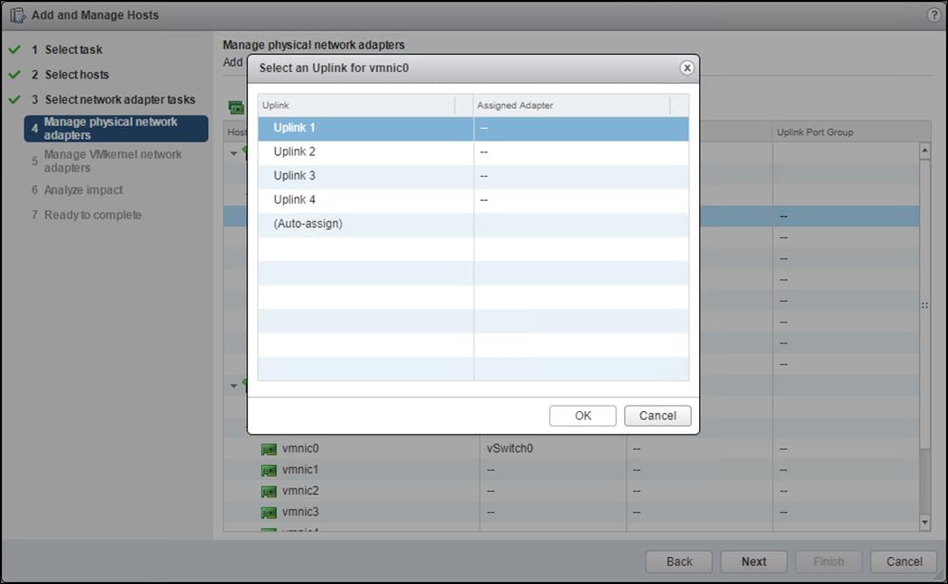Click the vmnic0 network adapter icon

pos(268,448)
